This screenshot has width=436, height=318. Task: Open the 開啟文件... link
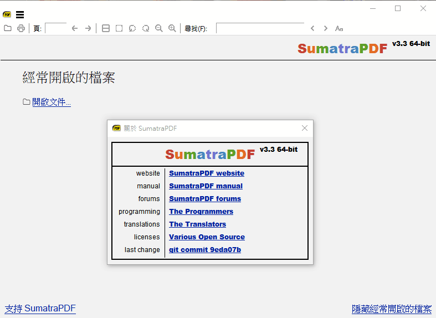pyautogui.click(x=52, y=102)
